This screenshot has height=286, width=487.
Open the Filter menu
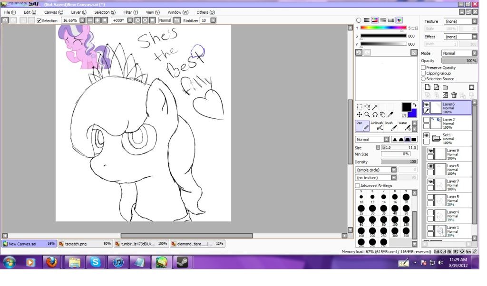tap(130, 12)
